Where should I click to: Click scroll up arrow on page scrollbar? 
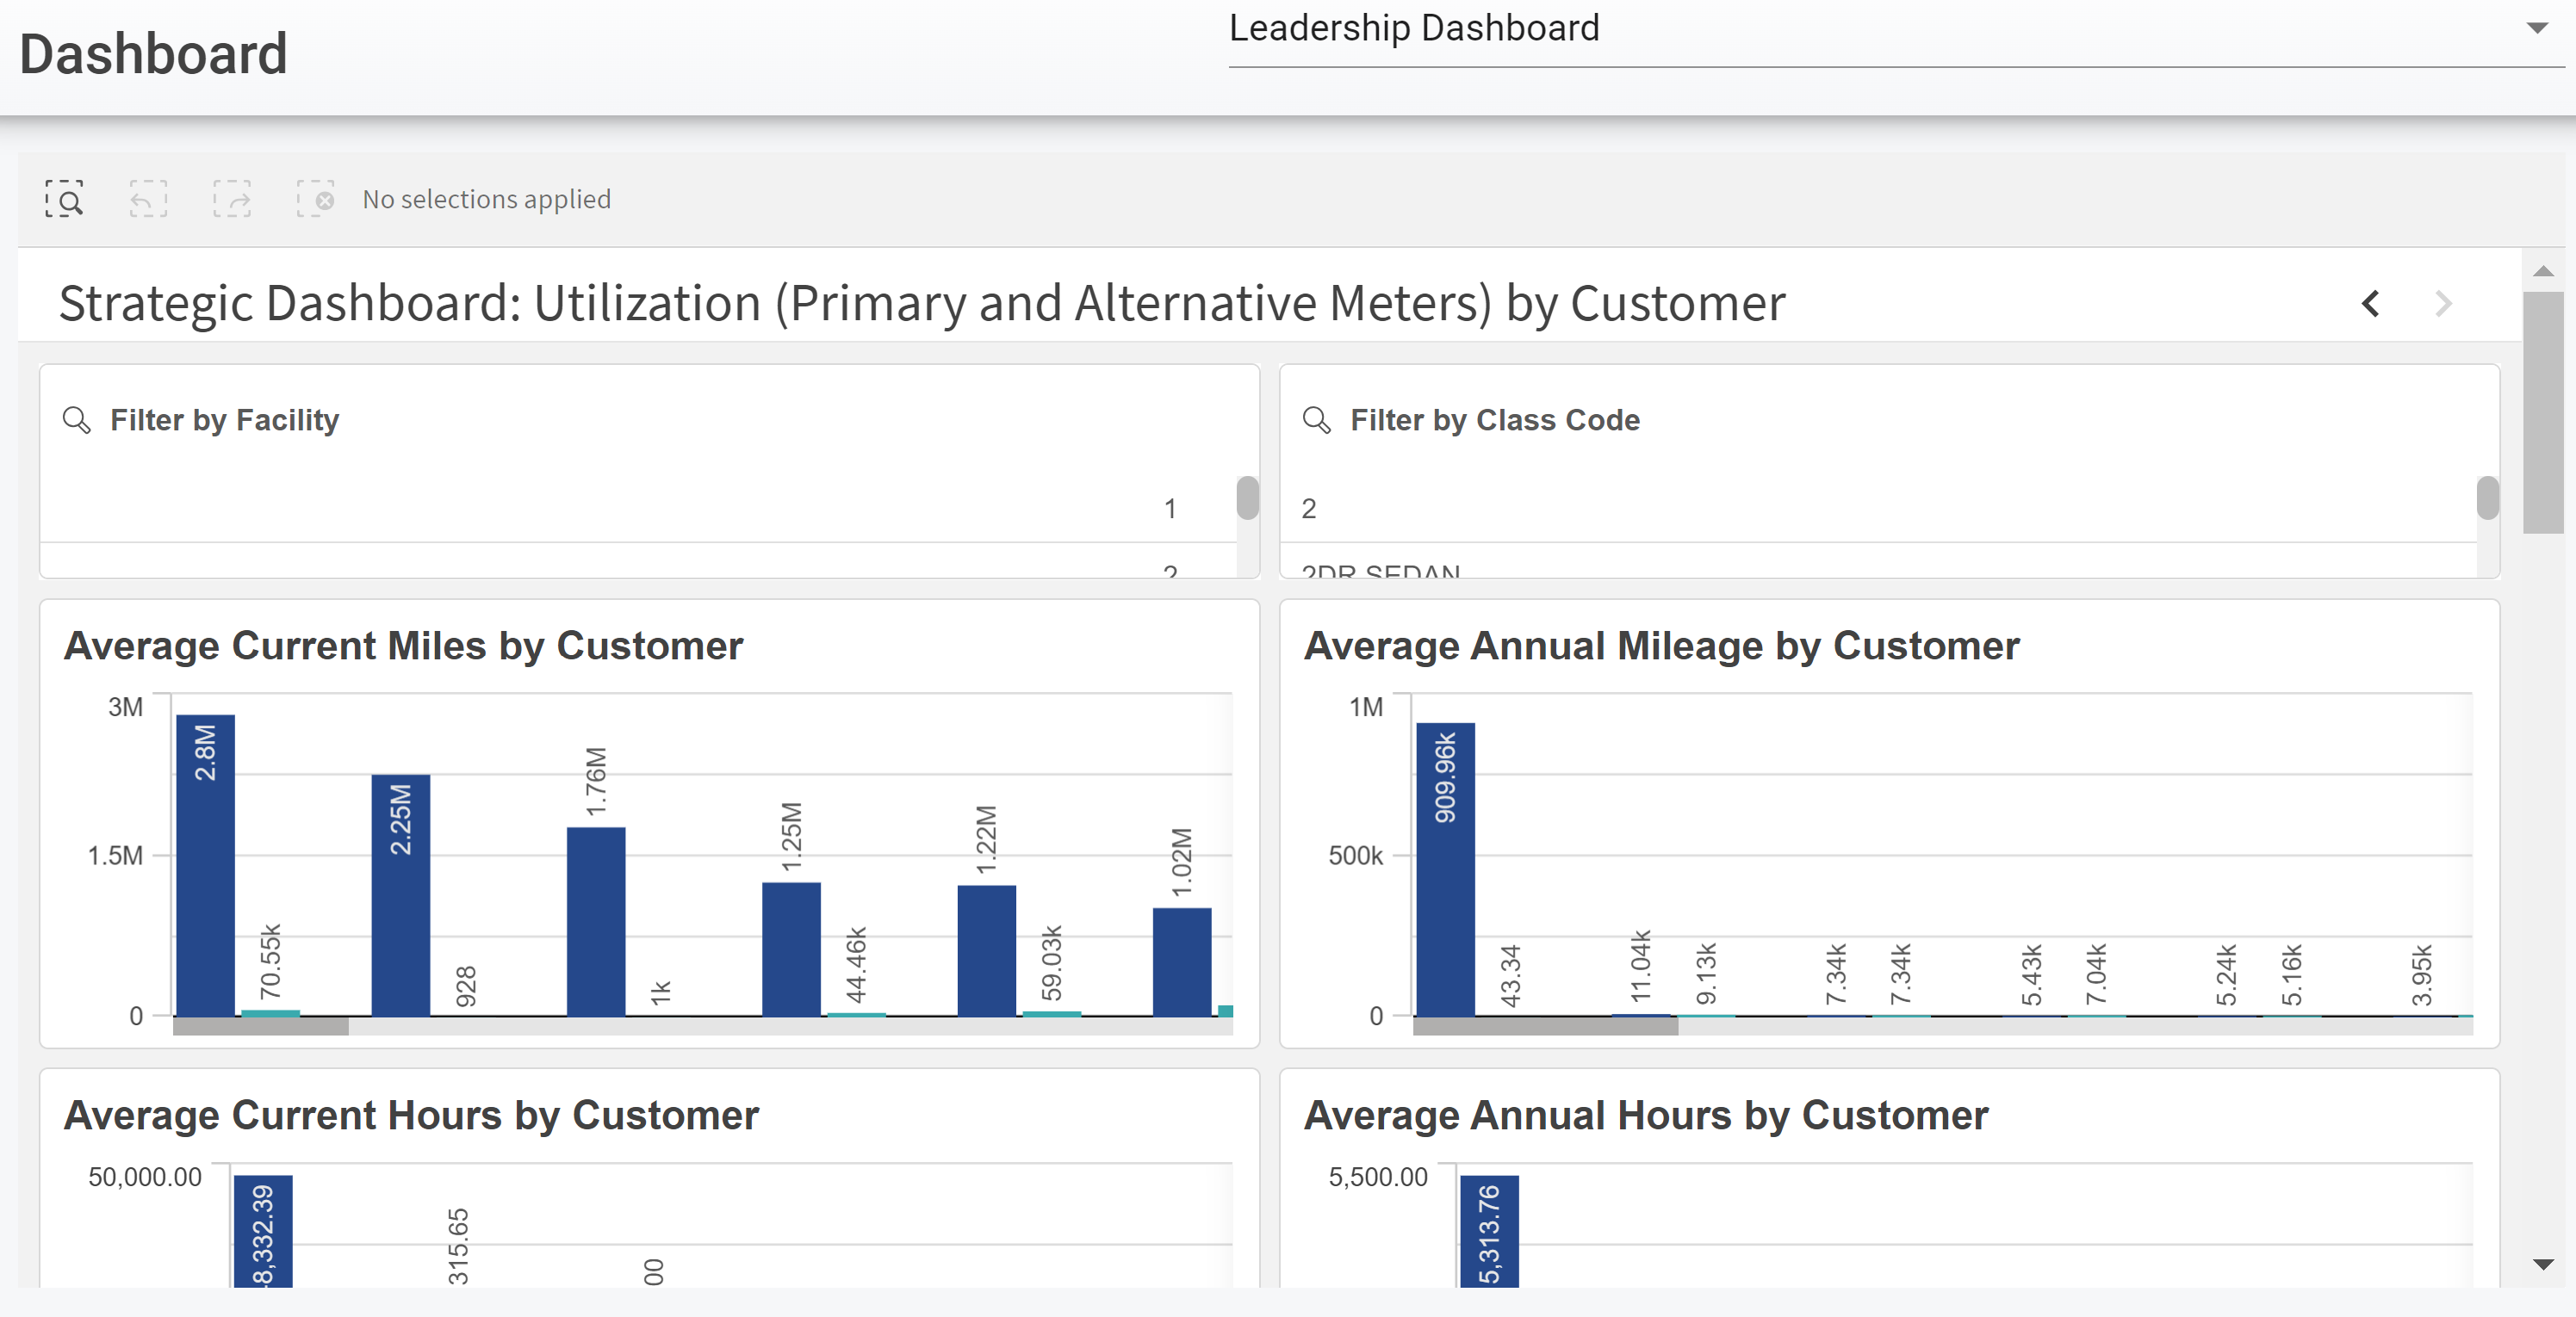(x=2543, y=272)
